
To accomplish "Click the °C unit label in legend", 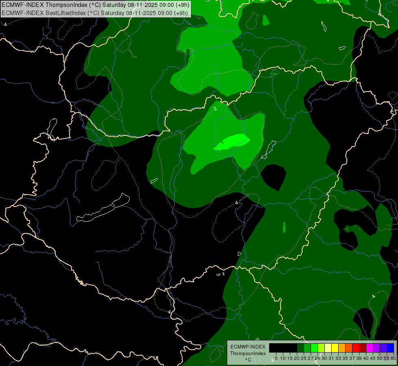I will coord(248,360).
